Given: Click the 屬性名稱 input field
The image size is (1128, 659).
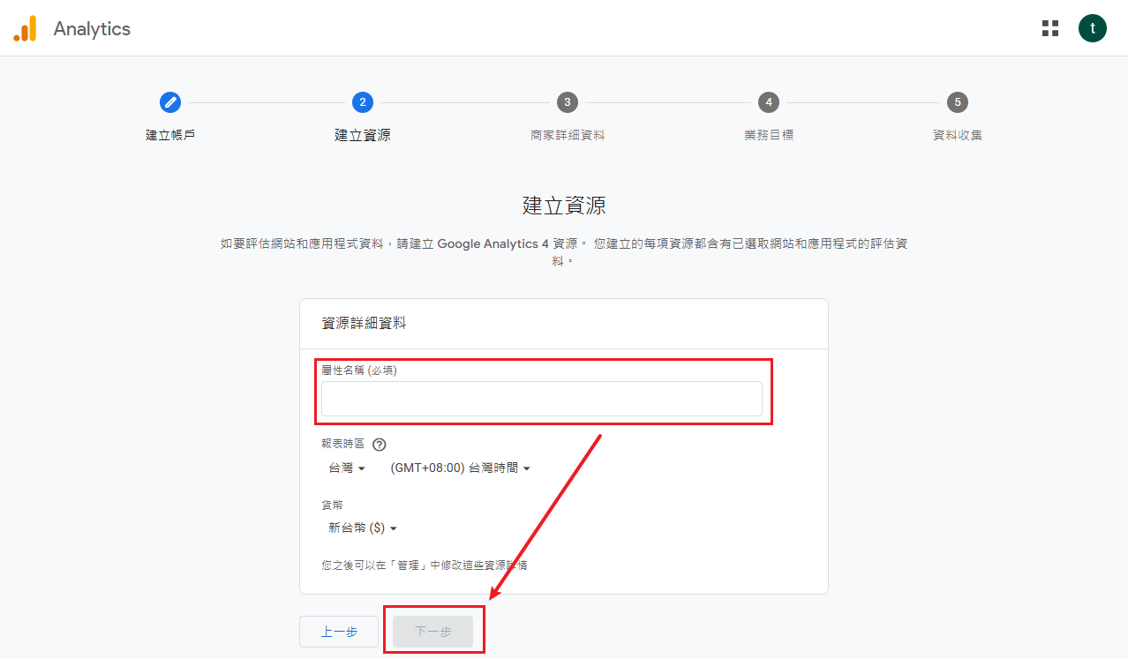Looking at the screenshot, I should coord(543,398).
